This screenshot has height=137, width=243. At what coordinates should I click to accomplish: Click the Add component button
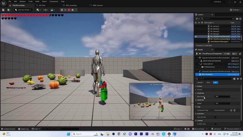click(227, 54)
